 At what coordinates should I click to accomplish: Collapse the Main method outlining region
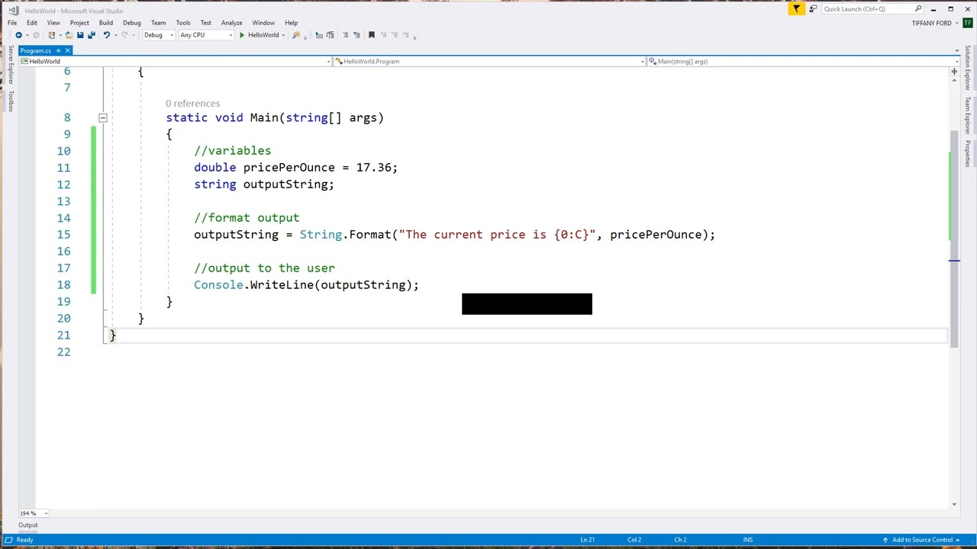pyautogui.click(x=103, y=118)
